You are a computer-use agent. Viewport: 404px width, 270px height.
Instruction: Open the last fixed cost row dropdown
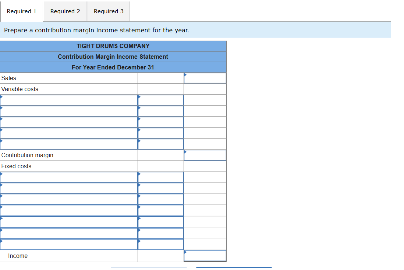pos(69,244)
